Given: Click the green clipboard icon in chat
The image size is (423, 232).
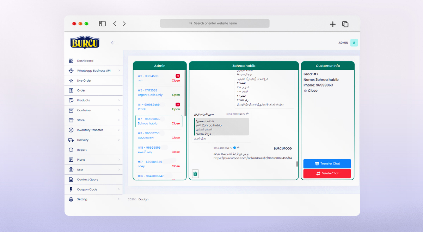Looking at the screenshot, I should 195,173.
